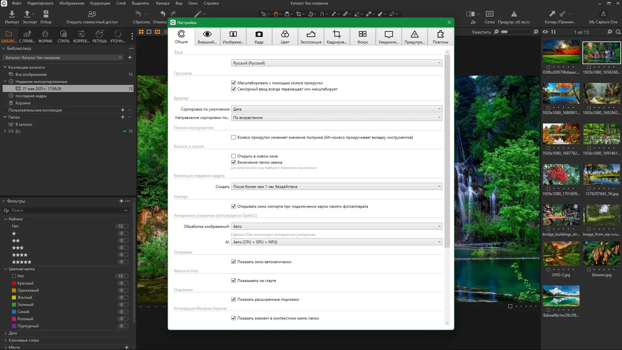
Task: Select the Плагины settings icon
Action: pyautogui.click(x=440, y=34)
